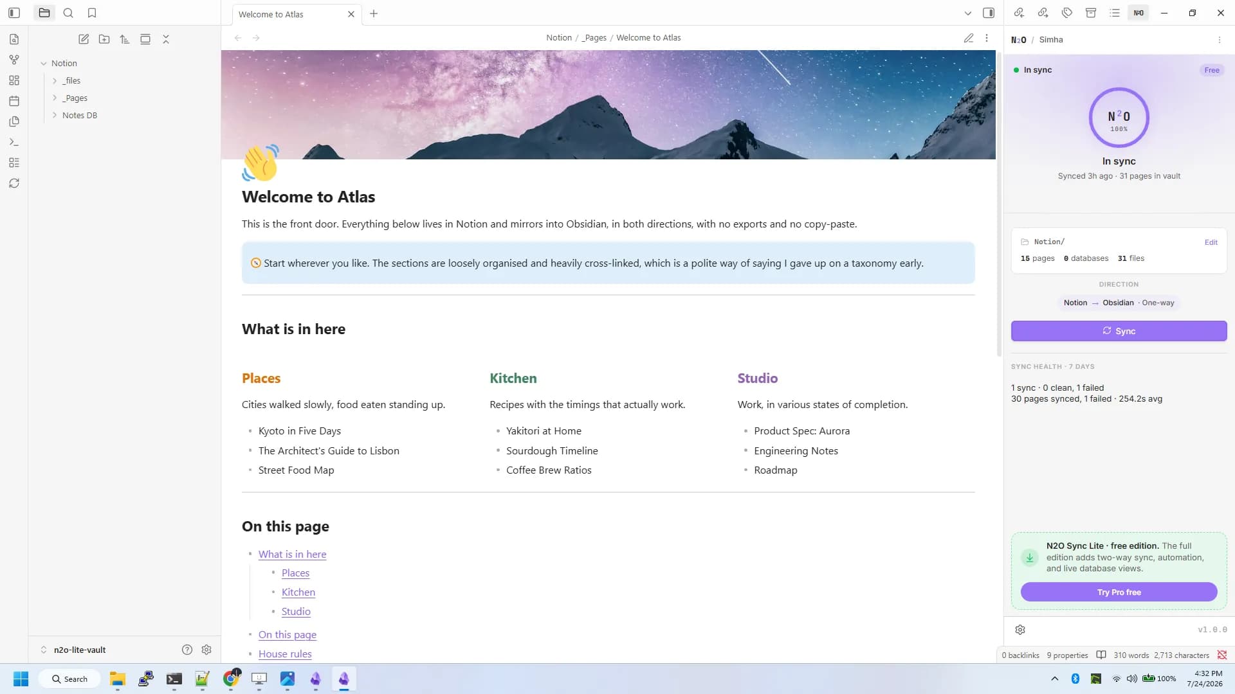Open a new tab with plus

coord(374,13)
